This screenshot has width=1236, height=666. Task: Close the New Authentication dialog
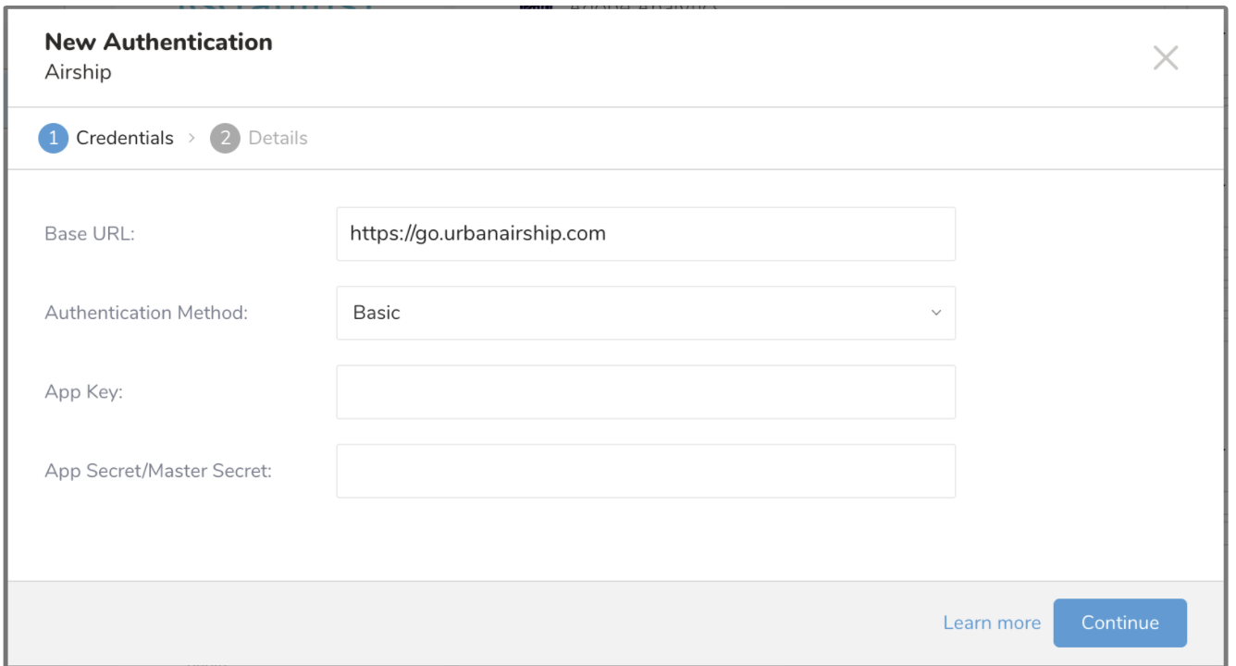point(1165,58)
